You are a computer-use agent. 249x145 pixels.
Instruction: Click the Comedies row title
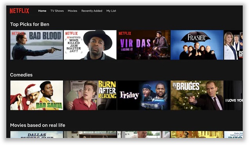coord(21,75)
